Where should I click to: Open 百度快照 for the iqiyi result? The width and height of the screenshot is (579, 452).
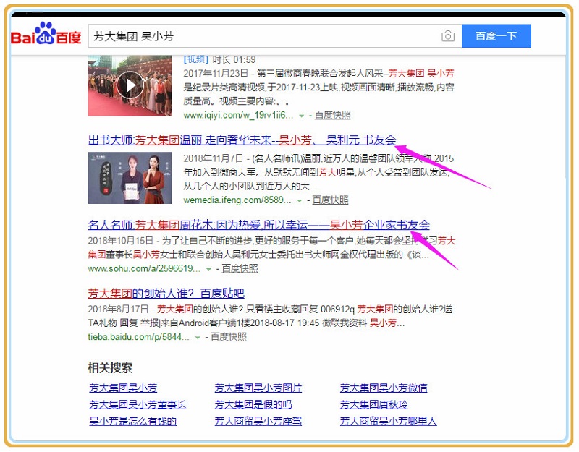tap(332, 115)
